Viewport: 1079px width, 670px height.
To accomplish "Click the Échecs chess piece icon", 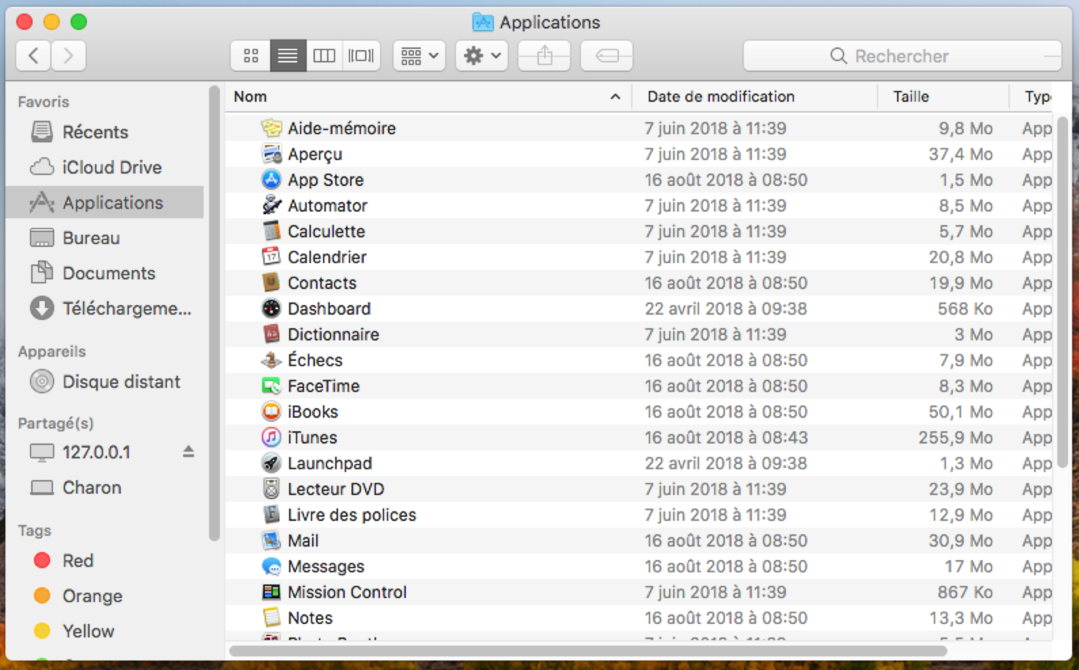I will [271, 360].
